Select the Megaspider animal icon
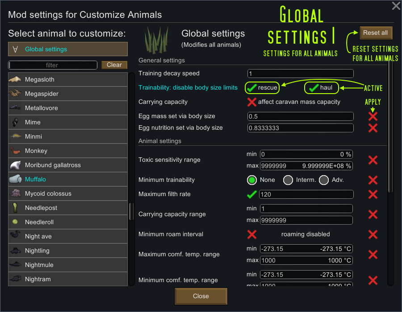This screenshot has height=312, width=402. coord(15,94)
